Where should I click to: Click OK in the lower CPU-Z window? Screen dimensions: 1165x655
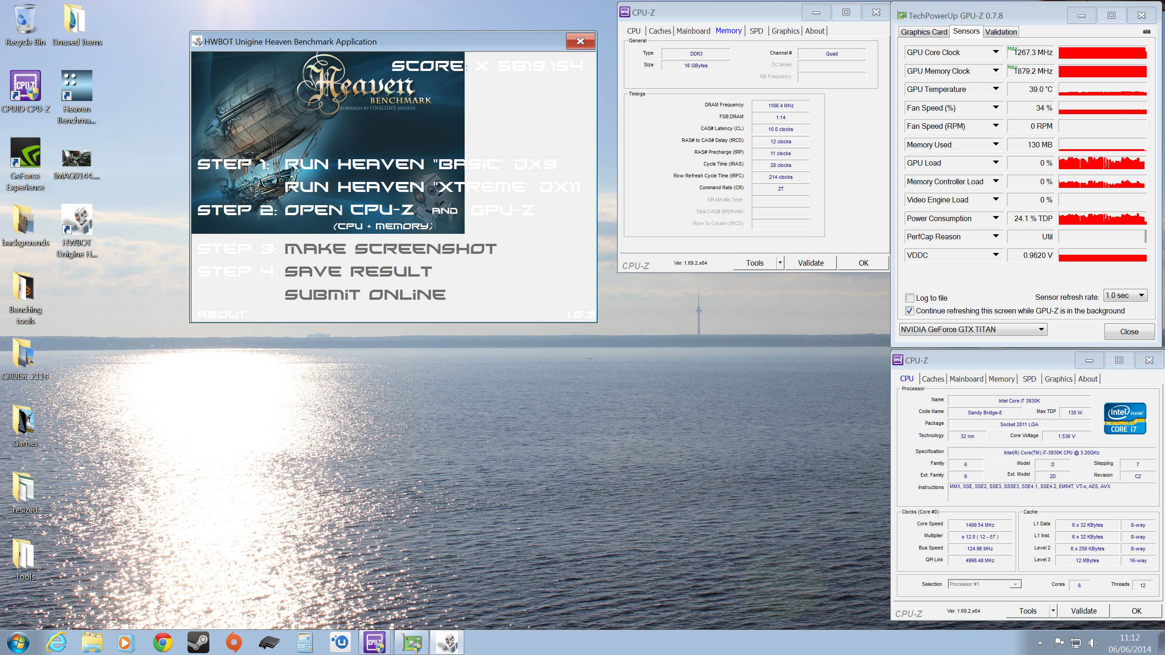tap(1136, 611)
